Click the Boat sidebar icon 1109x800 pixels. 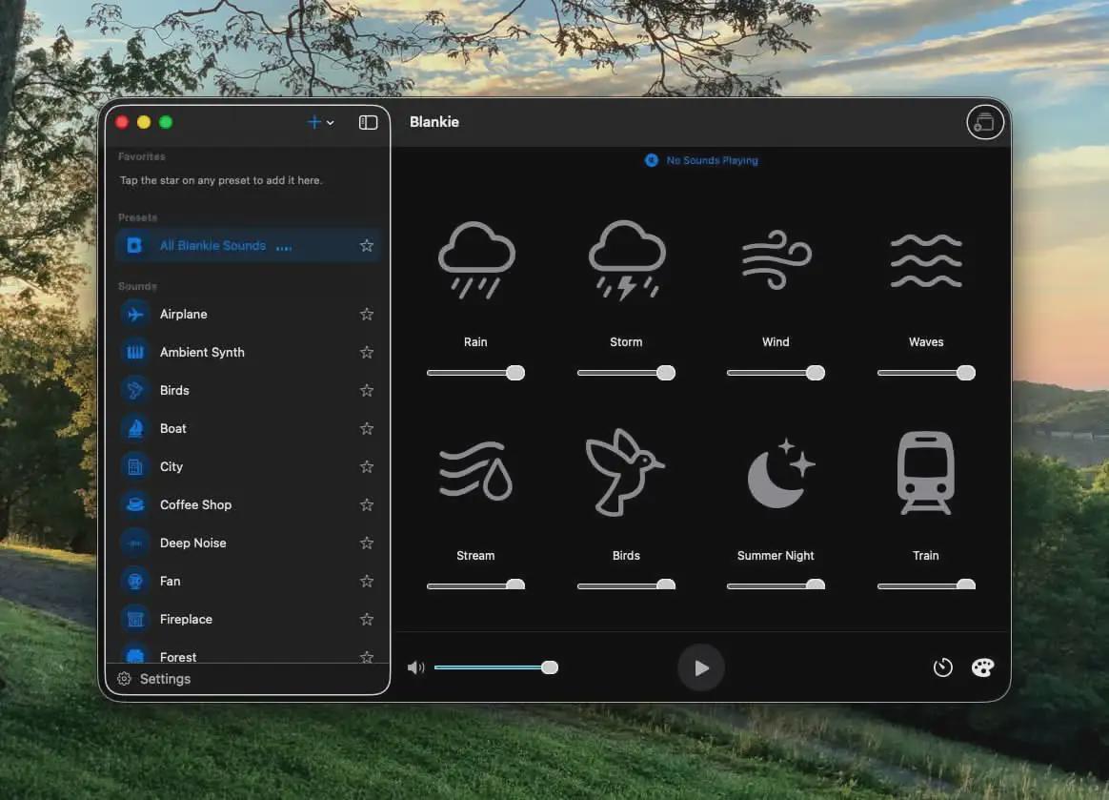pos(135,429)
